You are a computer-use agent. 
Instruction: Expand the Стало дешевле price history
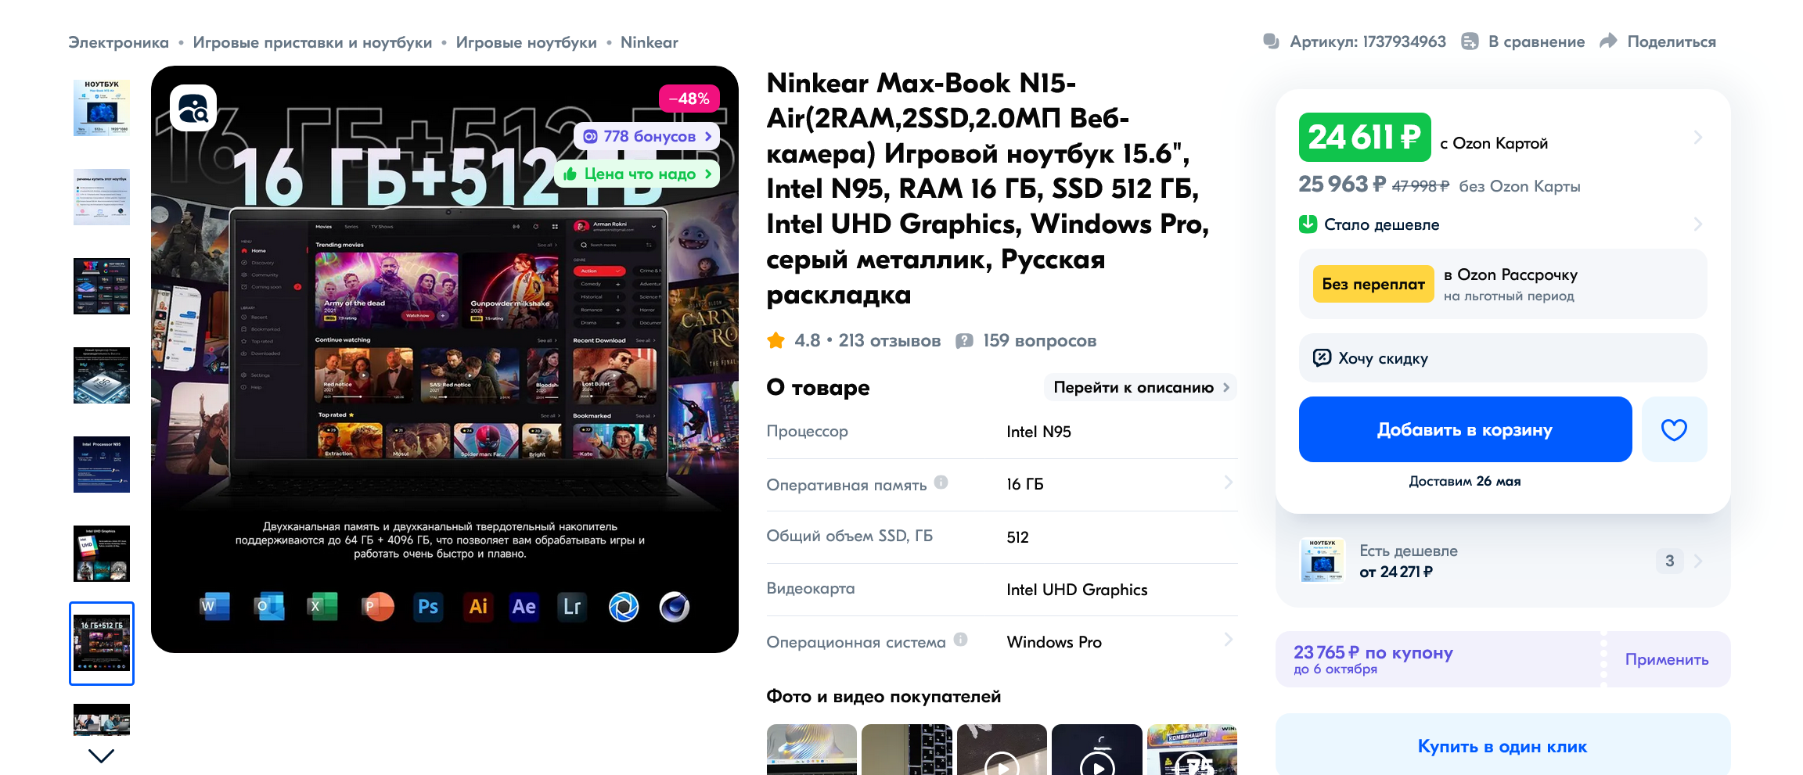pos(1502,224)
